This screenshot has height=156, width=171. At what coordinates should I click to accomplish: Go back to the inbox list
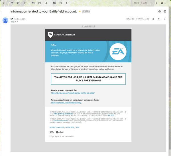click(x=4, y=3)
